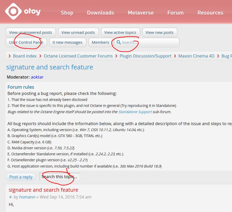
Task: Focus the top Search field
Action: pyautogui.click(x=147, y=42)
